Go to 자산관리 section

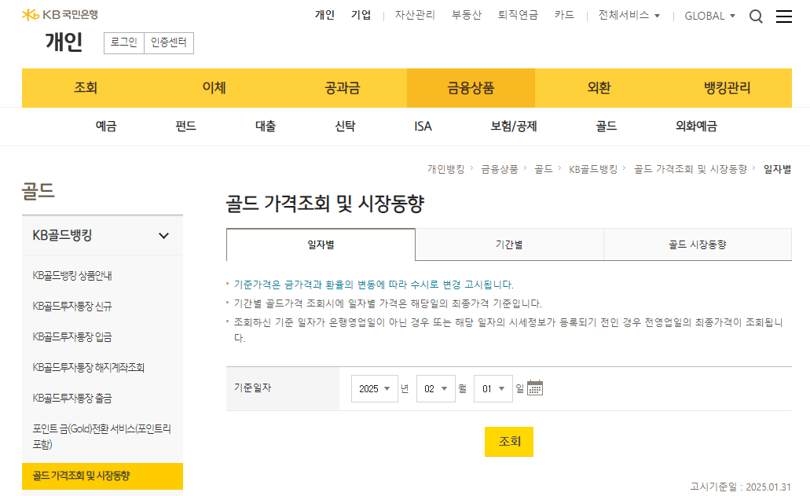tap(415, 16)
